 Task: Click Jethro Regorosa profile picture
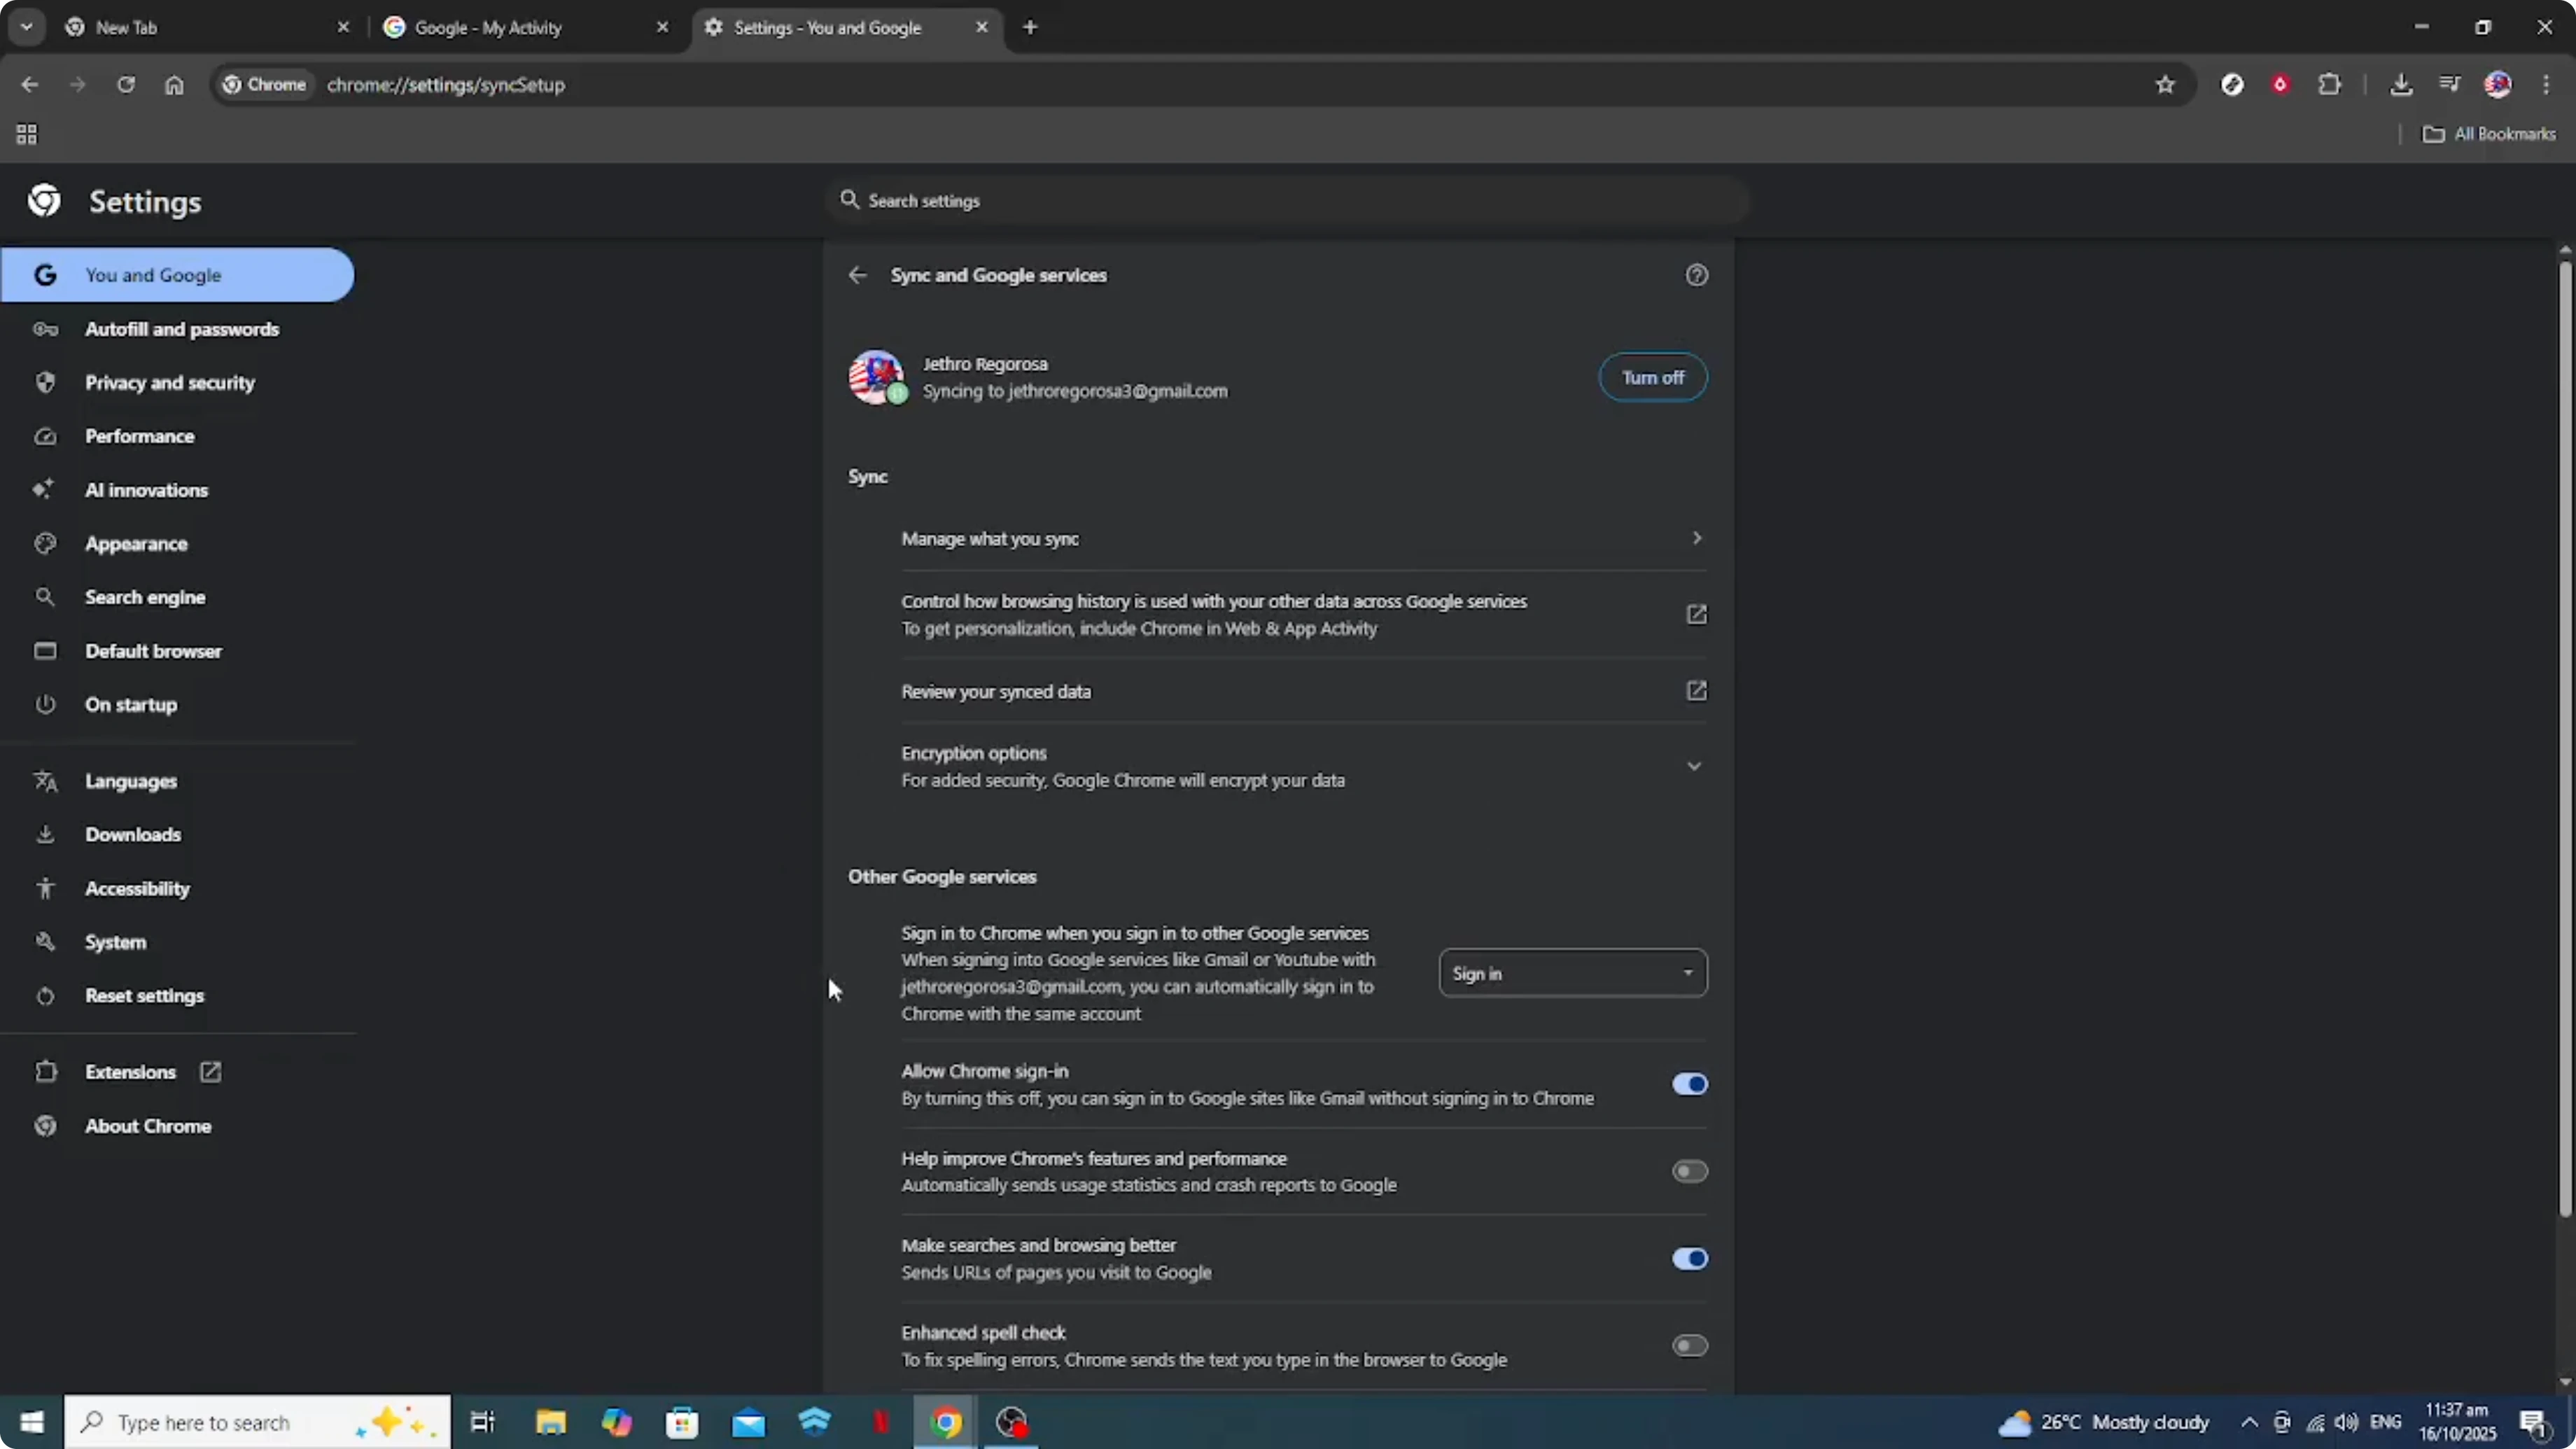(x=876, y=377)
